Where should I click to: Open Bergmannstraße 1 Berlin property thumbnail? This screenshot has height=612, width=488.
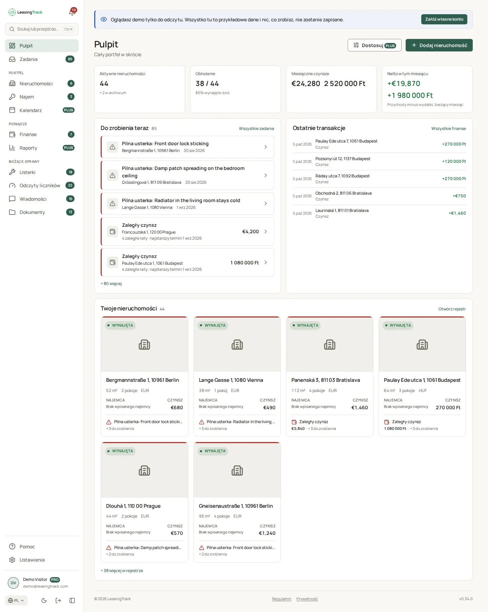144,345
